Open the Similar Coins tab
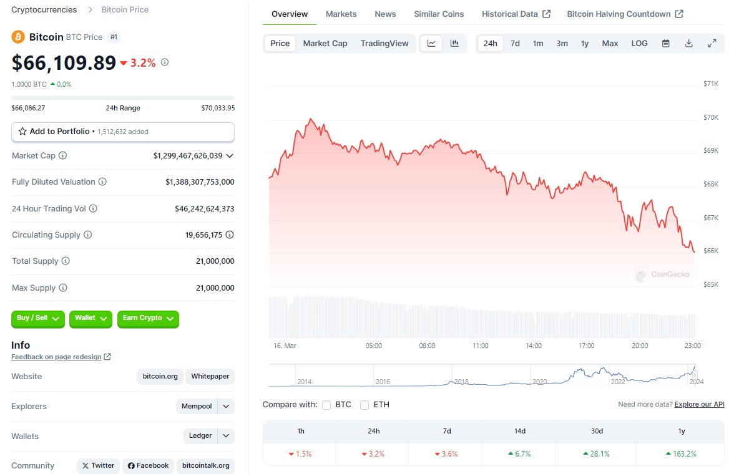This screenshot has width=749, height=474. (x=439, y=14)
